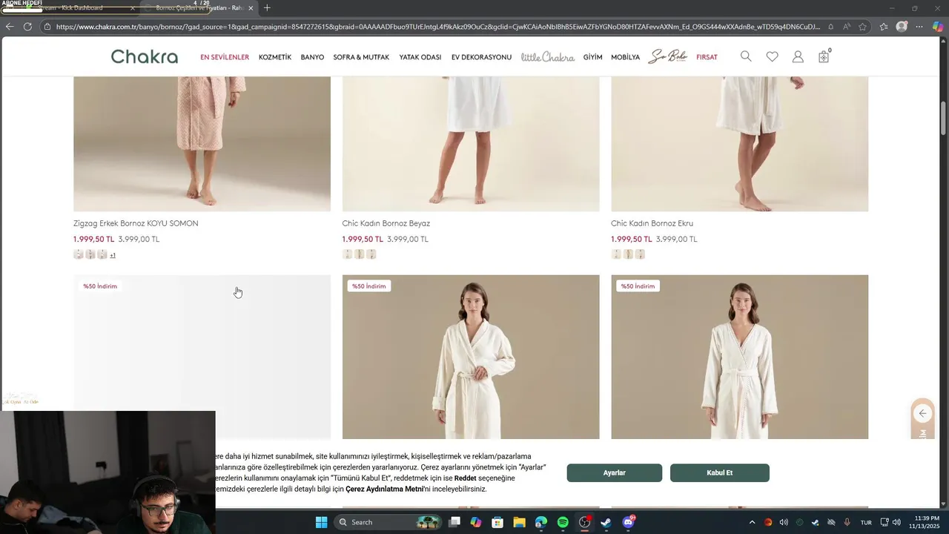The width and height of the screenshot is (949, 534).
Task: Go back with the browser back arrow
Action: click(x=9, y=27)
